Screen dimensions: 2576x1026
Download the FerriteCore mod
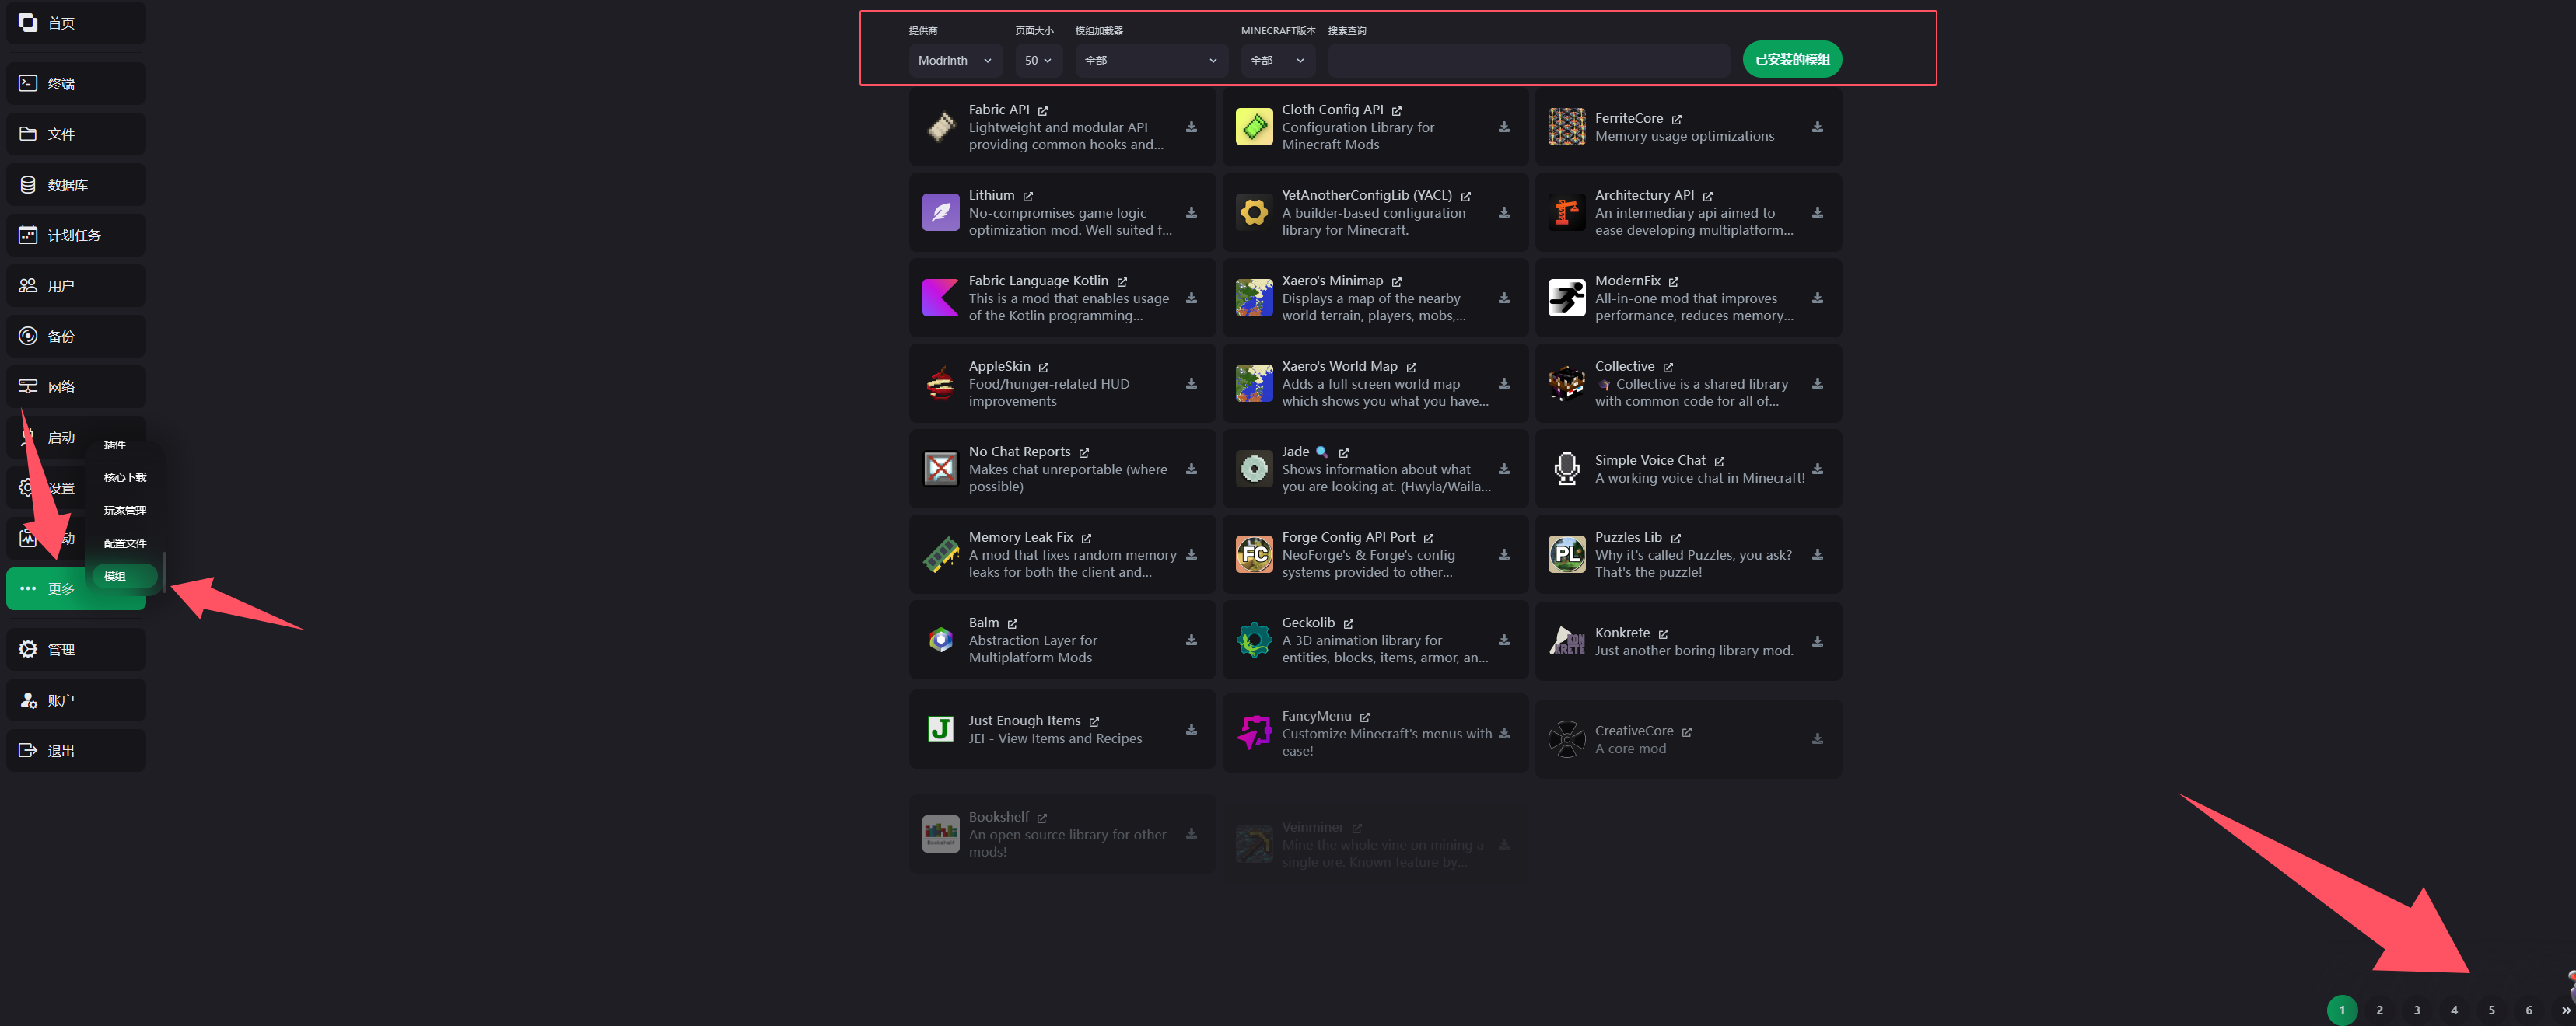click(x=1817, y=127)
